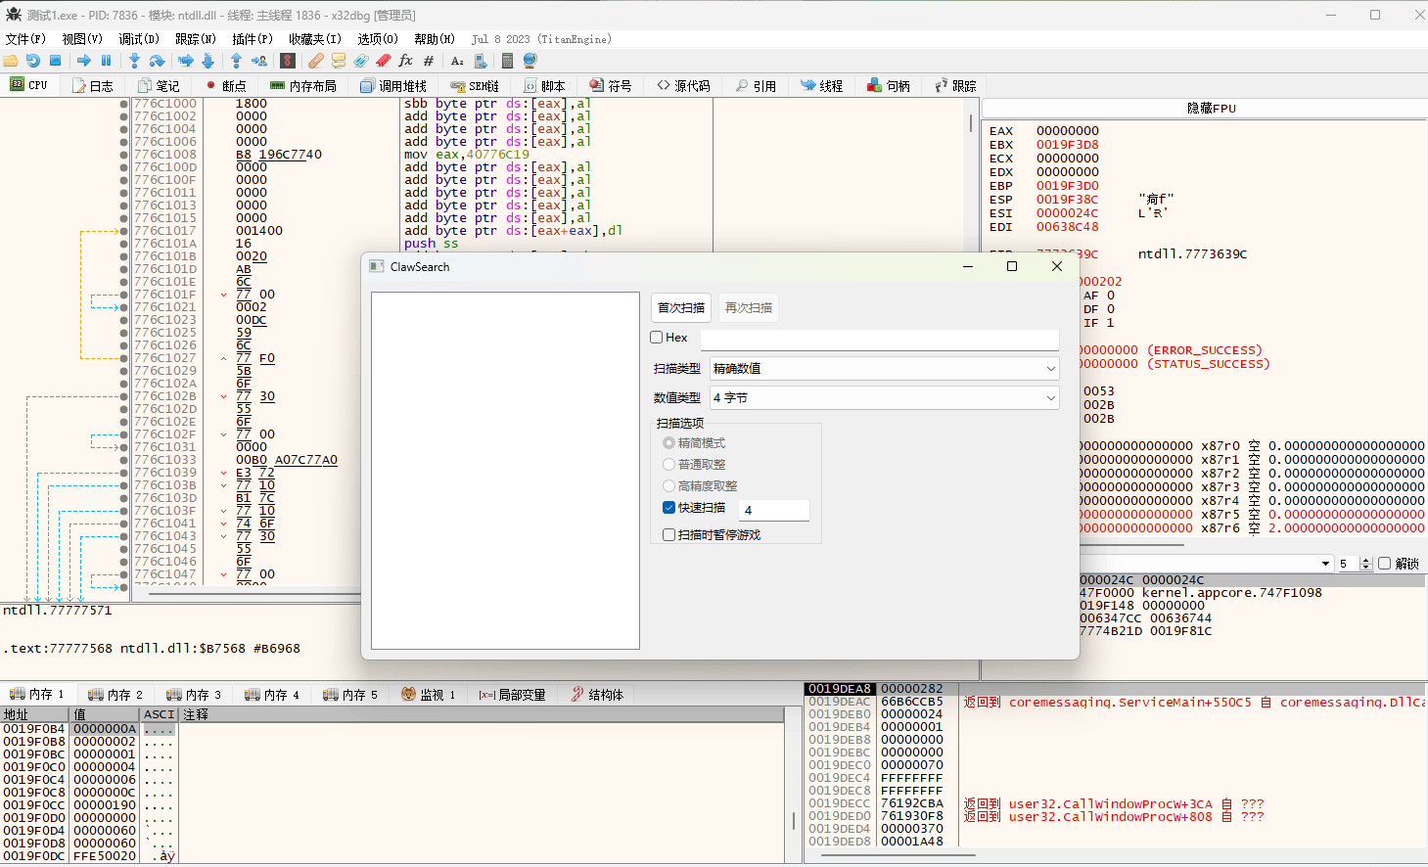Click the globe check-updates icon
The width and height of the screenshot is (1428, 867).
(530, 61)
